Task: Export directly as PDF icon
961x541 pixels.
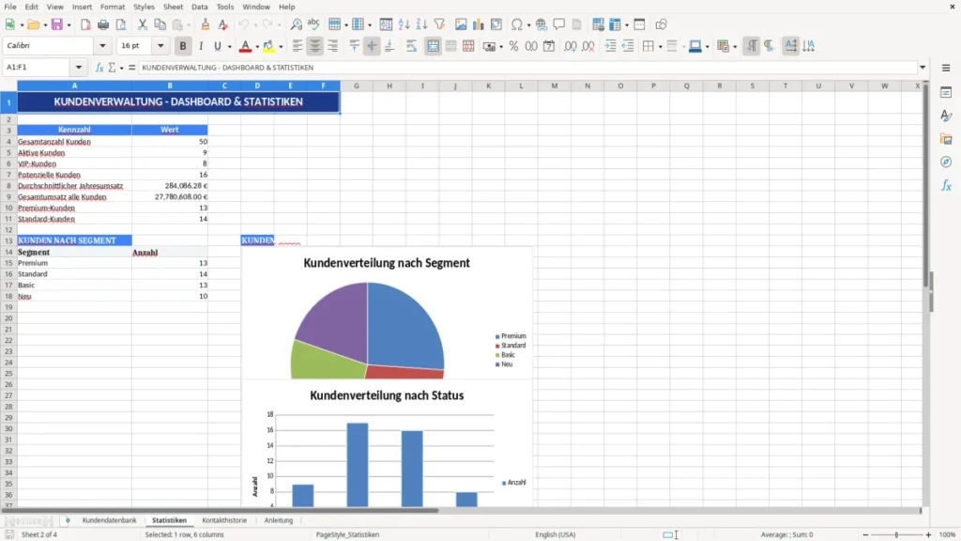Action: [x=85, y=24]
